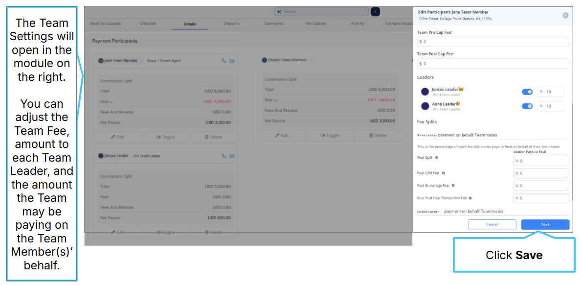
Task: Toggle Jordan Leader's payment card
Action: click(165, 233)
